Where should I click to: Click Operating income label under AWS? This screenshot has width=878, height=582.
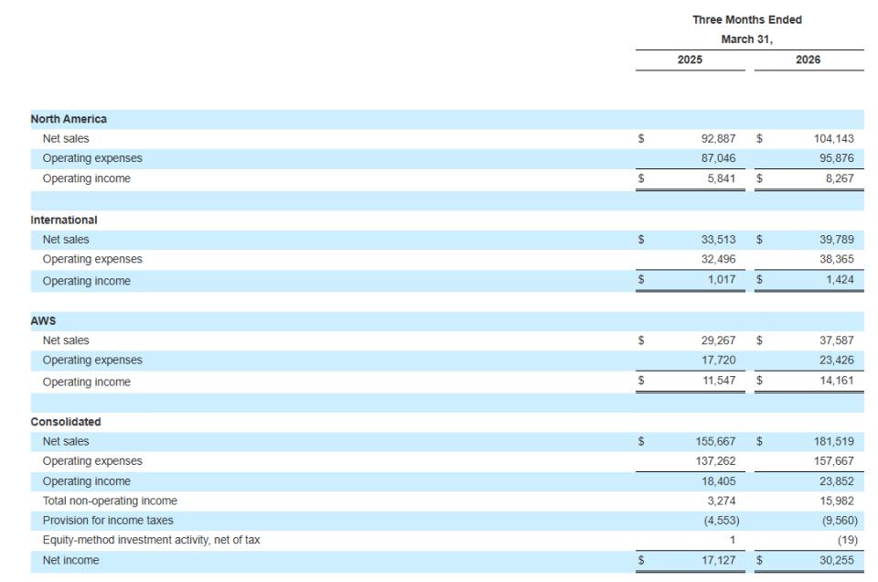pos(86,382)
